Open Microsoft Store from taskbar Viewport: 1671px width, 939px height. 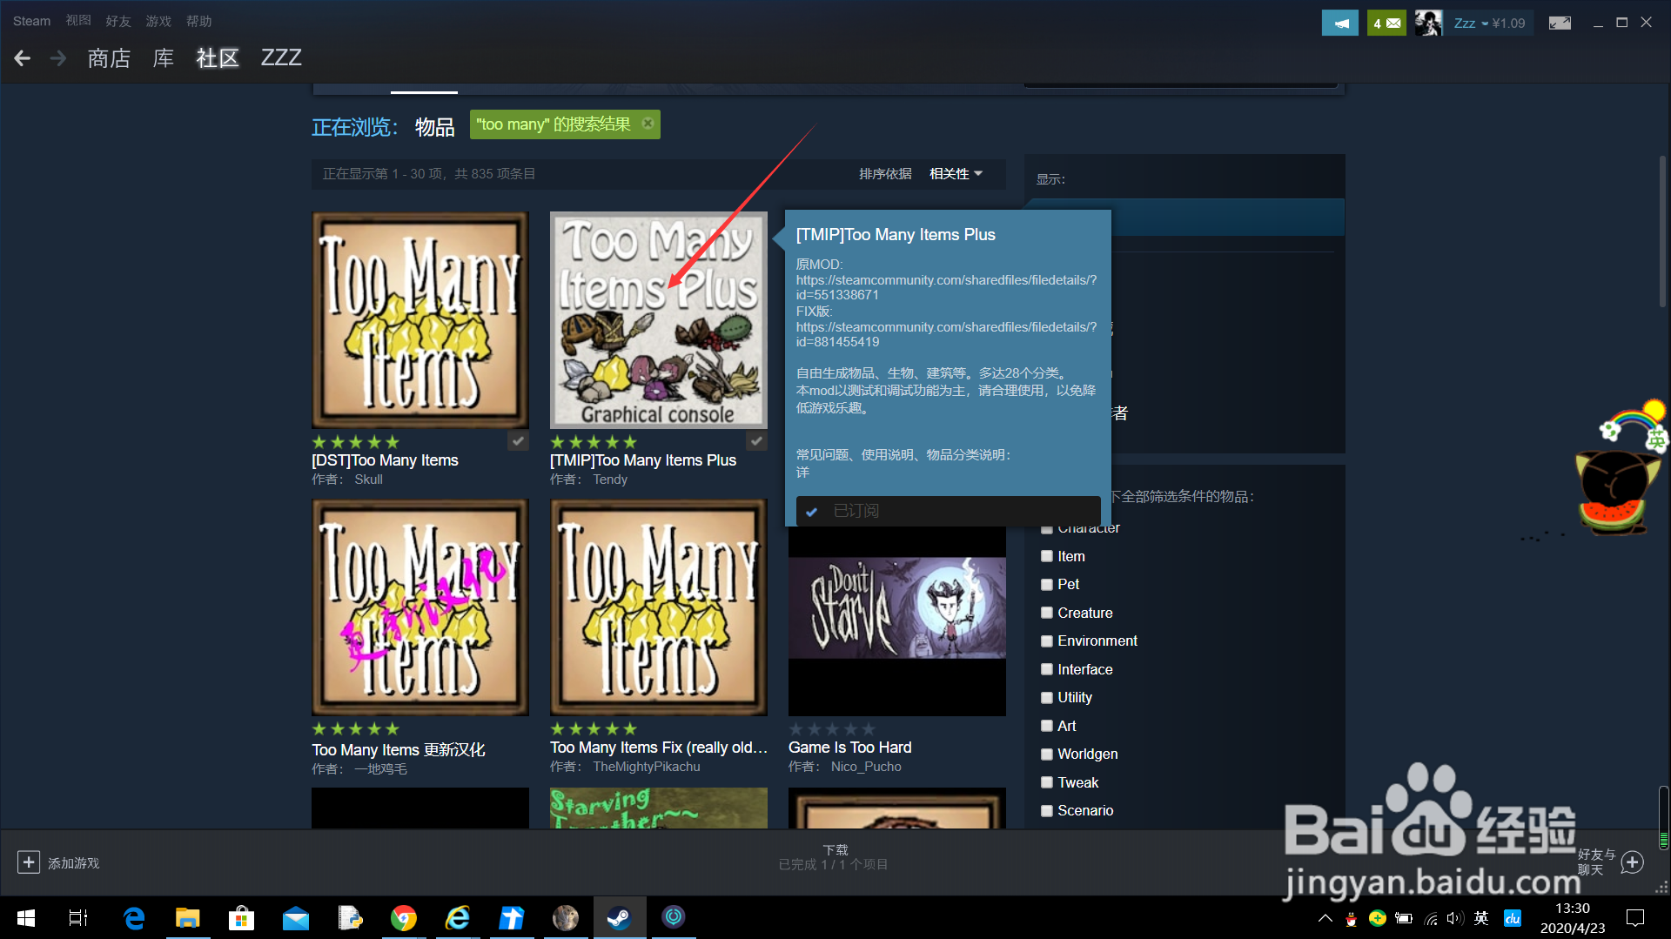[x=241, y=918]
